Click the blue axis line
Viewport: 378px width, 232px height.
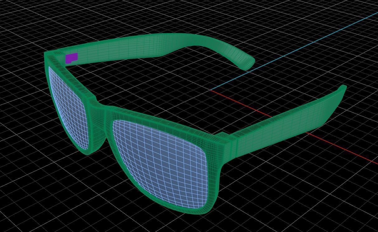tap(294, 51)
